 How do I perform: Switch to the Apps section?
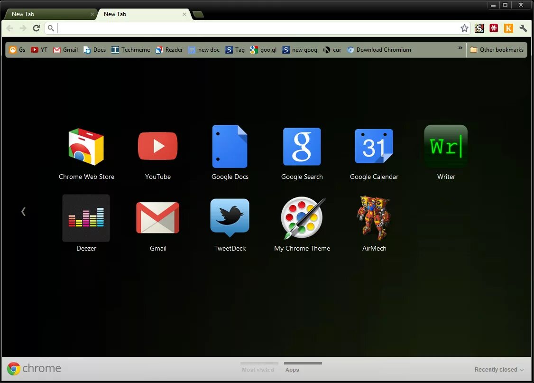point(303,368)
